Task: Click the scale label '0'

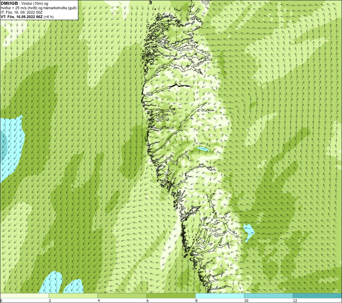Action: pyautogui.click(x=1, y=301)
